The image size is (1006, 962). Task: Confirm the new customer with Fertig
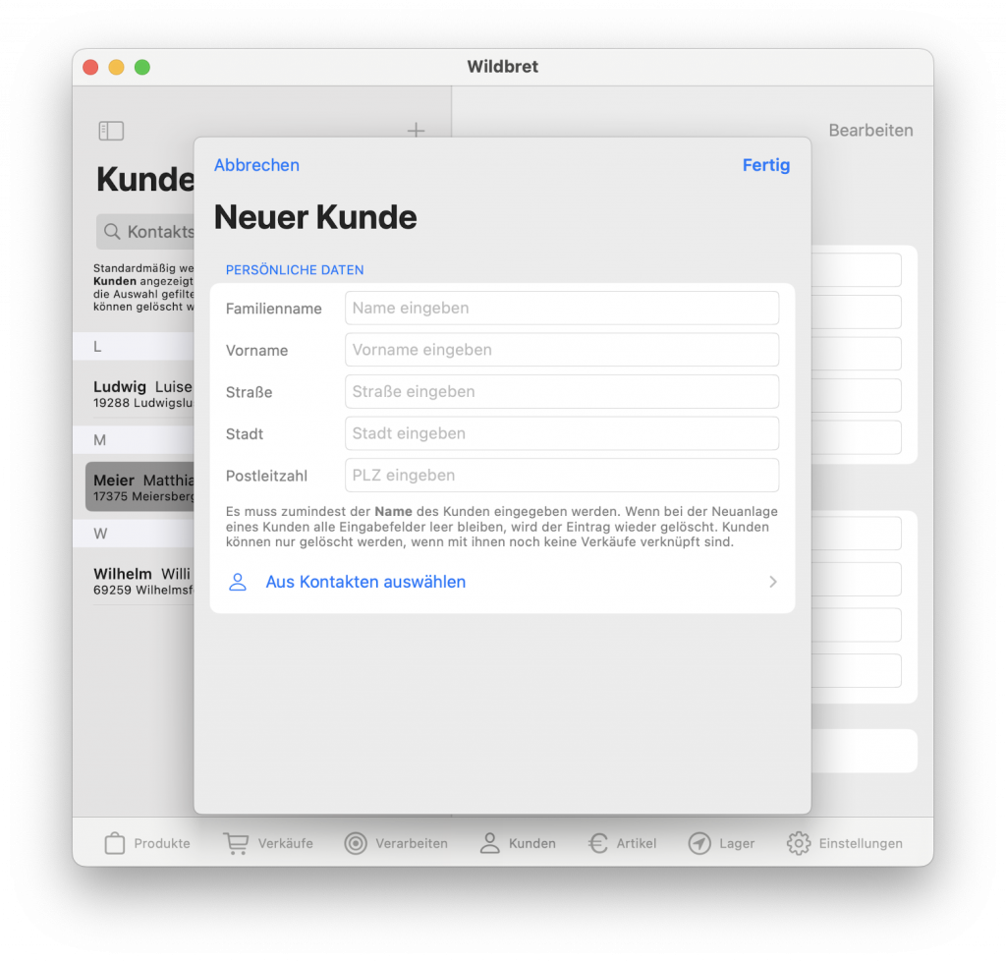pos(765,165)
